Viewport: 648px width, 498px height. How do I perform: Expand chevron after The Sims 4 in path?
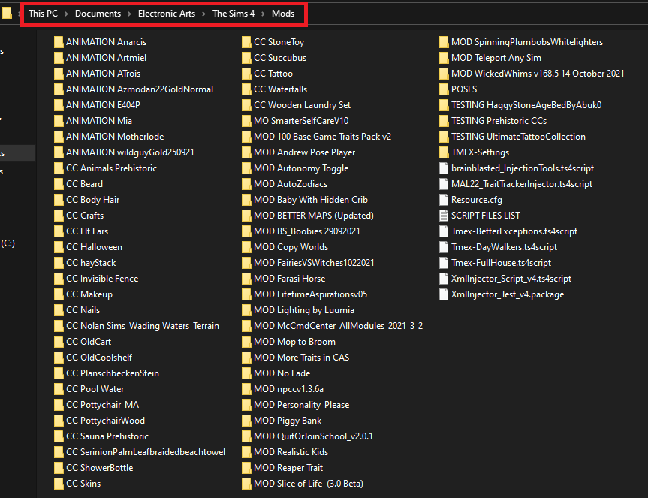pos(263,14)
